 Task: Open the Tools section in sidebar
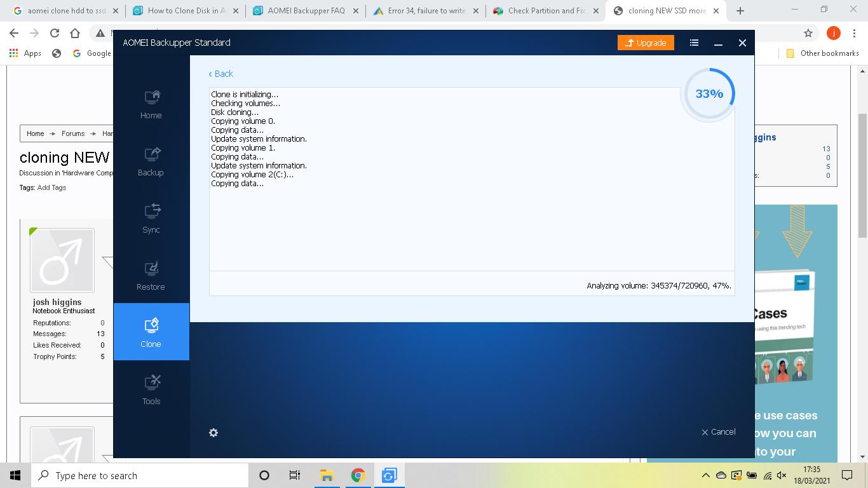click(151, 390)
